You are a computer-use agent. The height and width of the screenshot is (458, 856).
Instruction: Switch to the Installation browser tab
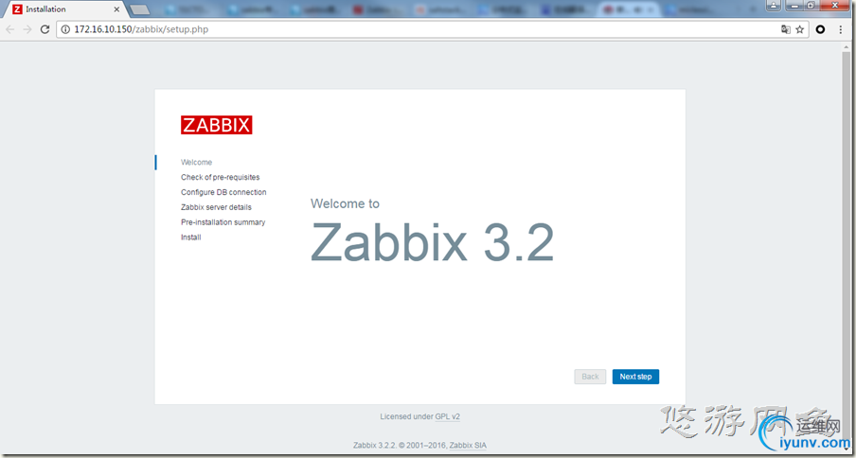(64, 9)
